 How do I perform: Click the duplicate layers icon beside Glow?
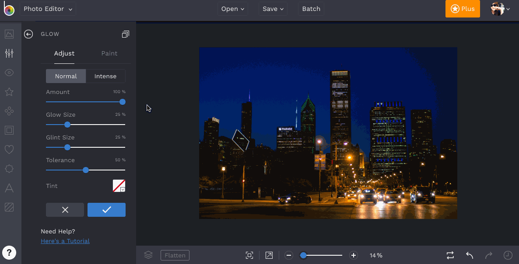pos(126,34)
